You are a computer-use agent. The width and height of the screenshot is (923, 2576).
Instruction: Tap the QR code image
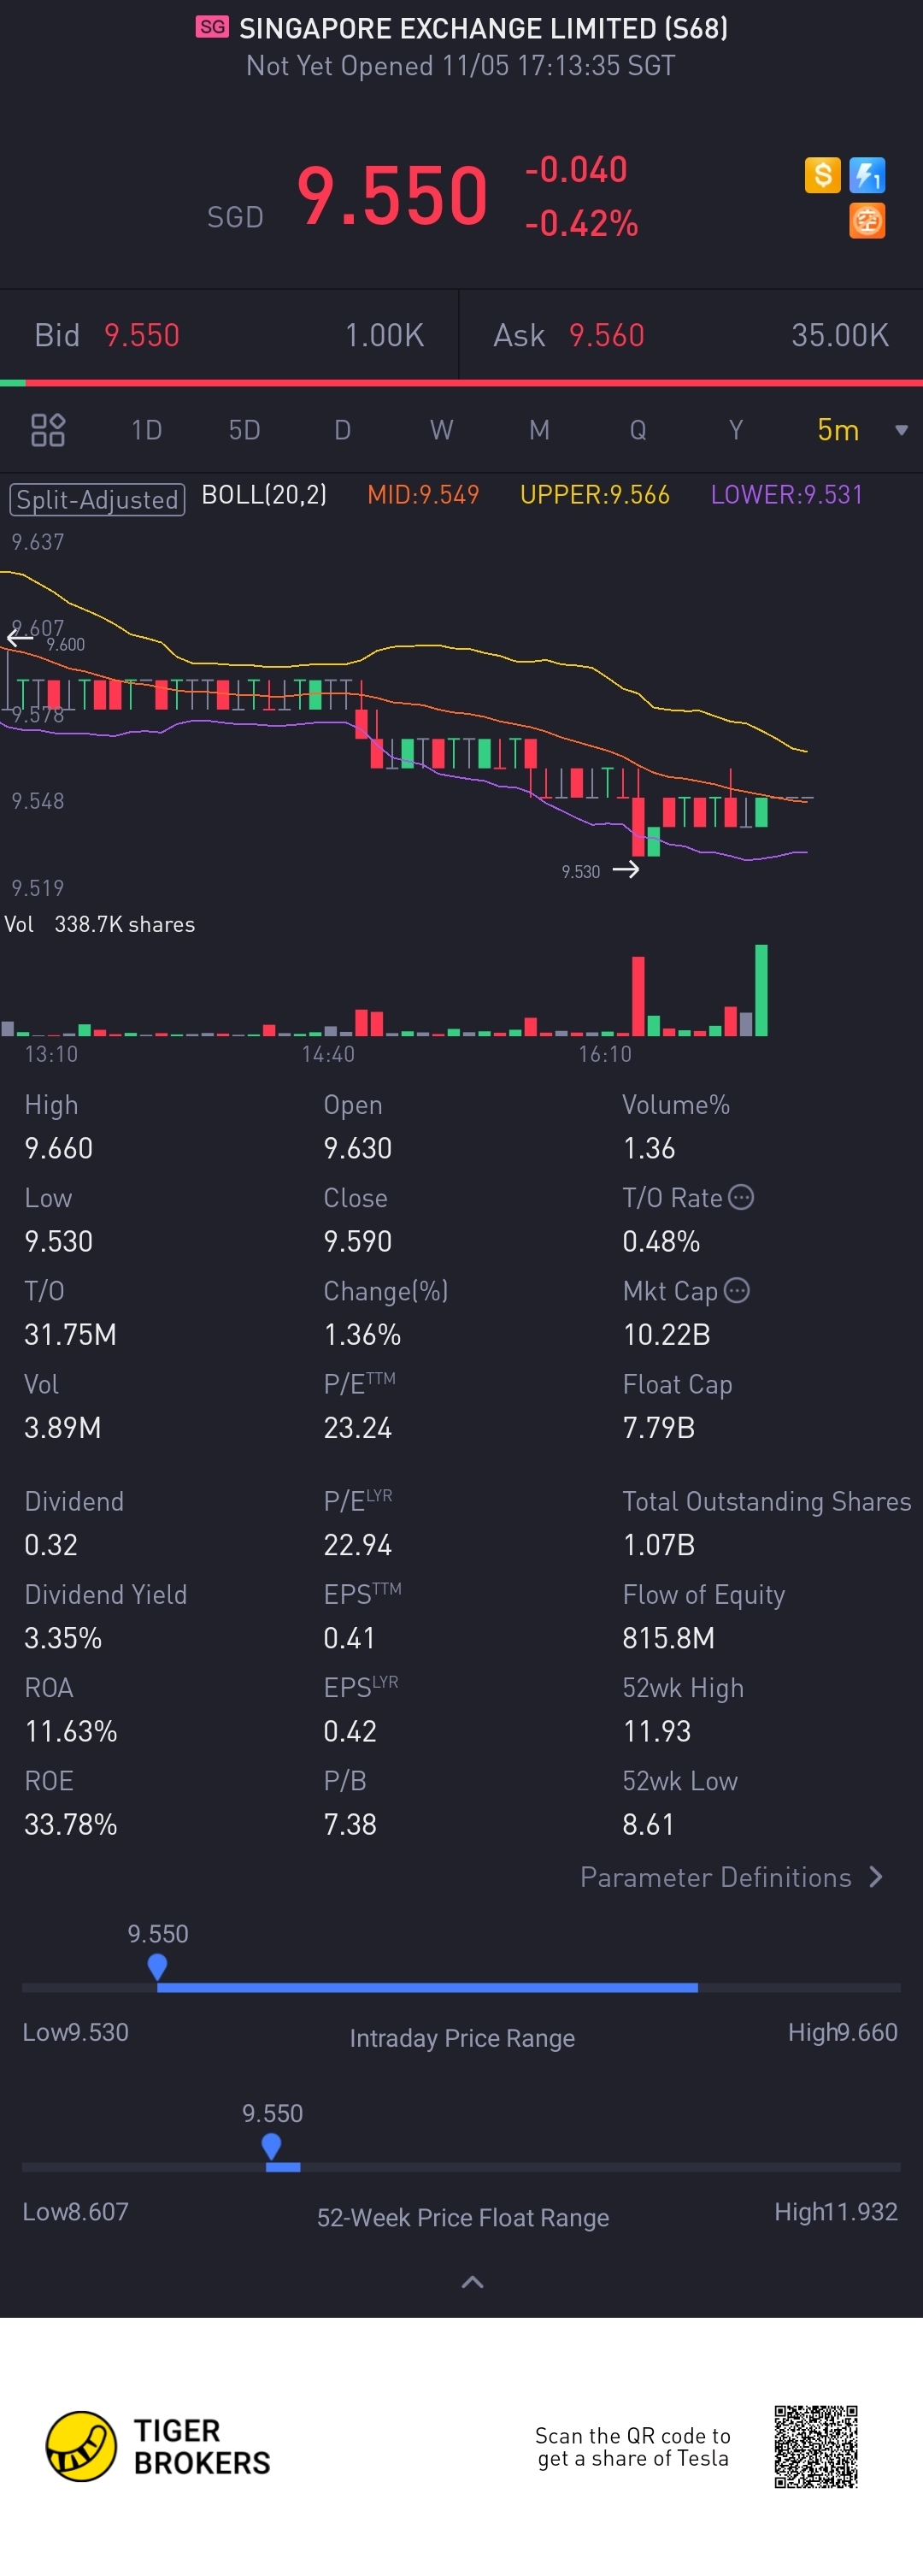(x=816, y=2446)
